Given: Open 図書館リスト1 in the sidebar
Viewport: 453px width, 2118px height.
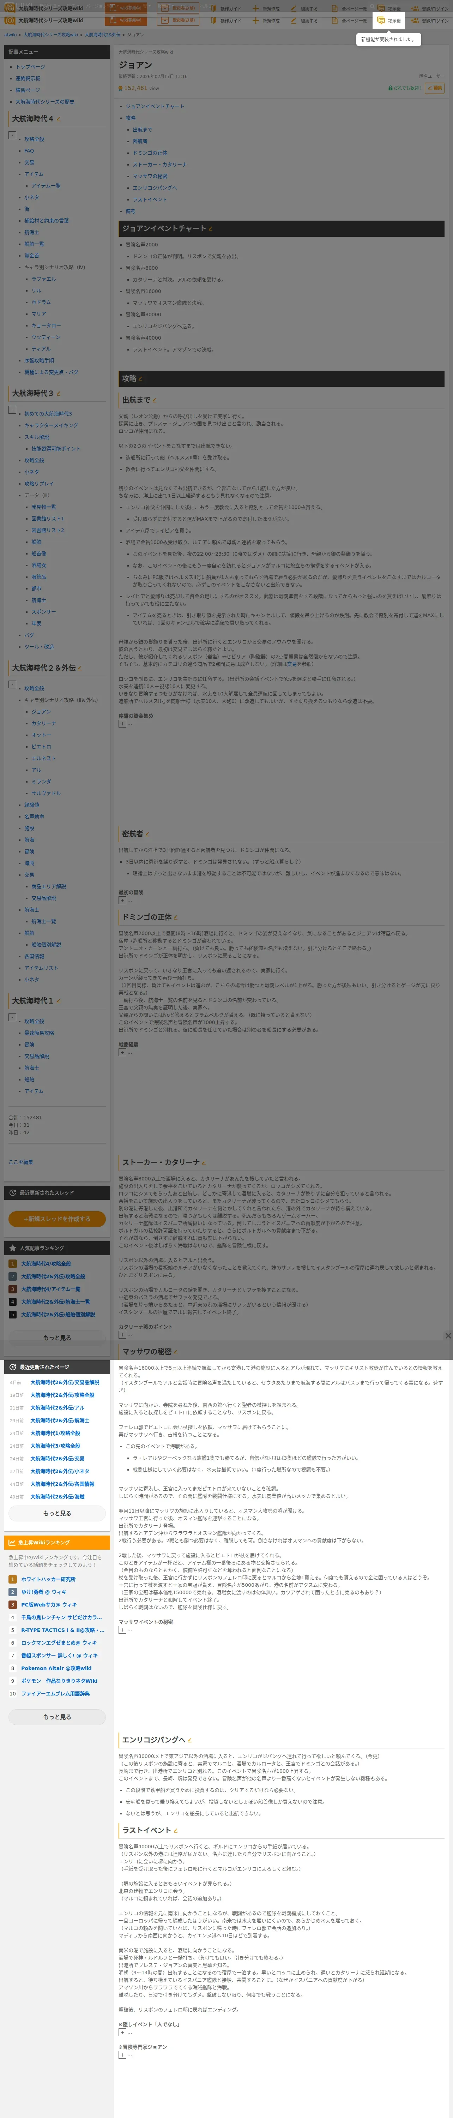Looking at the screenshot, I should pyautogui.click(x=48, y=519).
